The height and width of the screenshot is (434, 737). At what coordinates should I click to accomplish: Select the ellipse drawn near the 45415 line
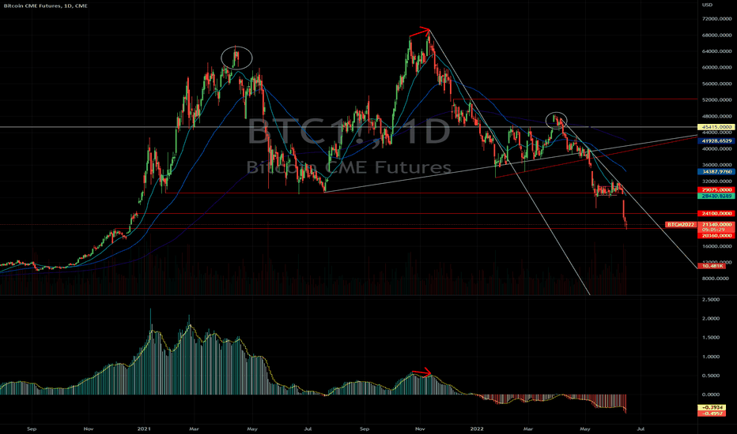556,121
